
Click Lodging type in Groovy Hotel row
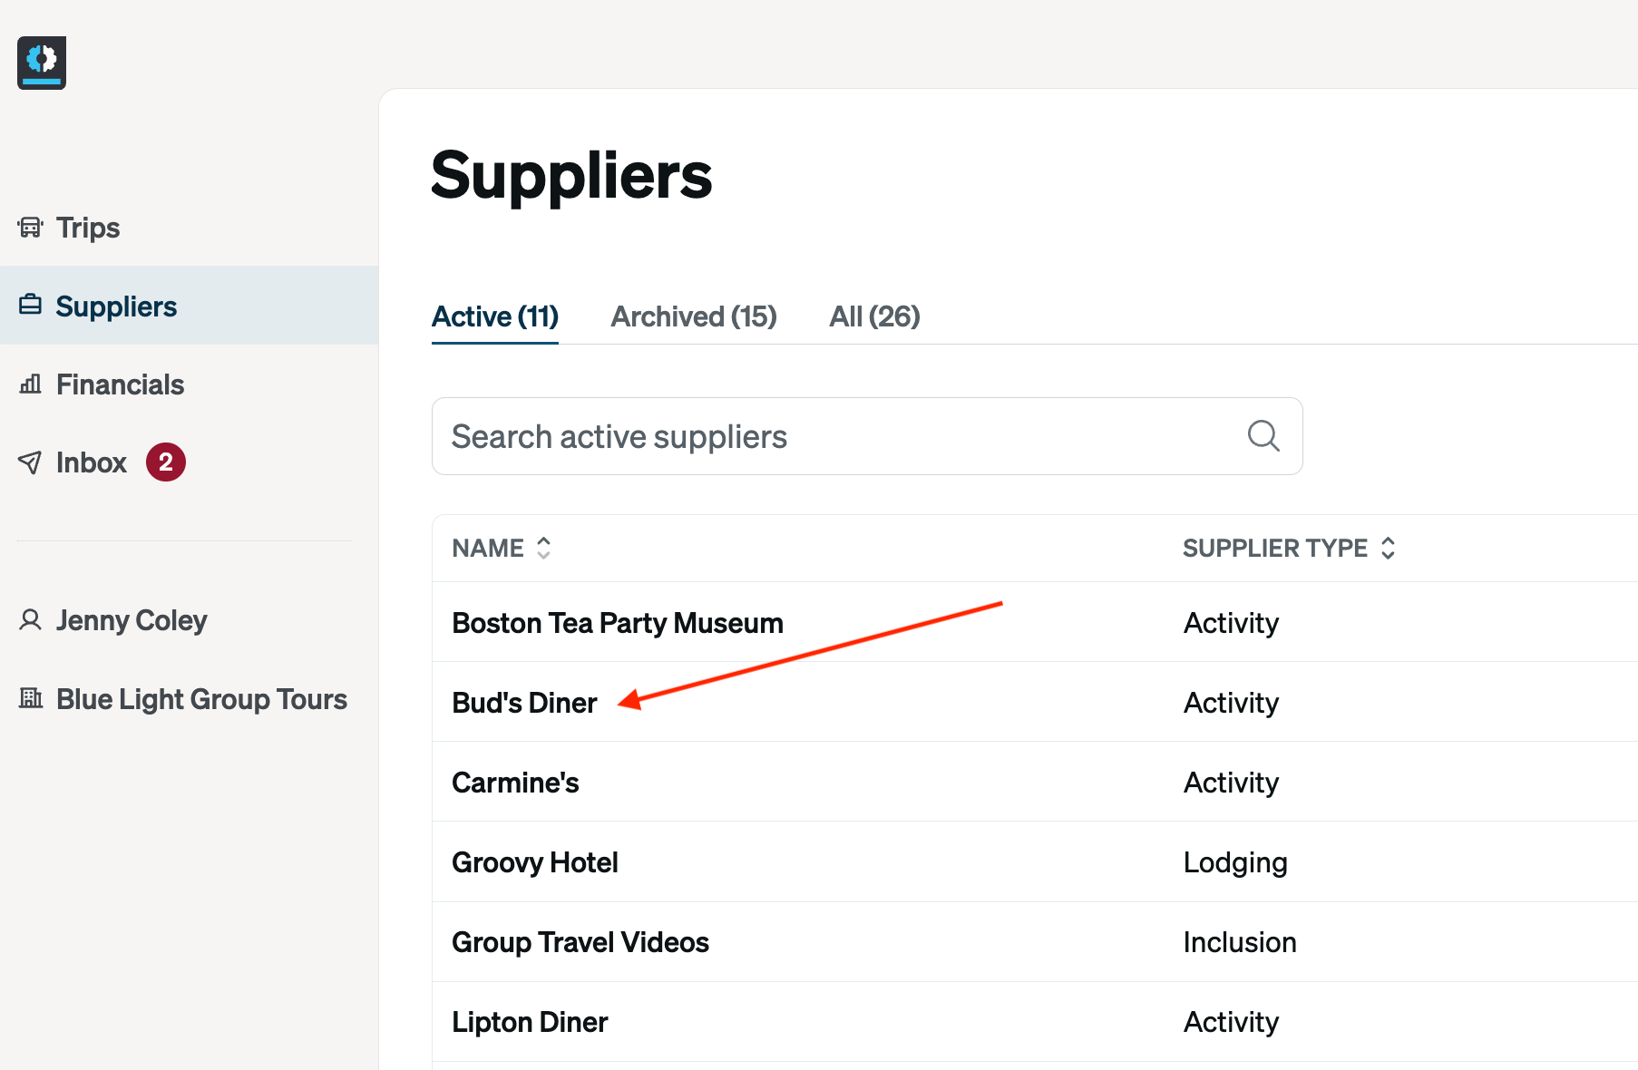[1235, 862]
